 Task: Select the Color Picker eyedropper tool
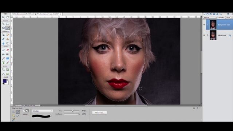(3, 59)
